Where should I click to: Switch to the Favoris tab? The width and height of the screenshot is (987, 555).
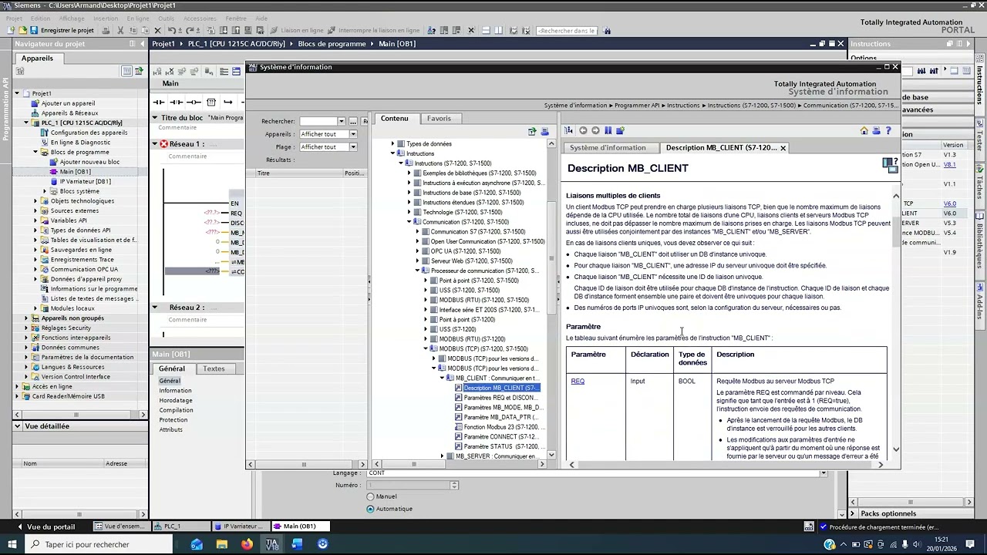click(439, 118)
